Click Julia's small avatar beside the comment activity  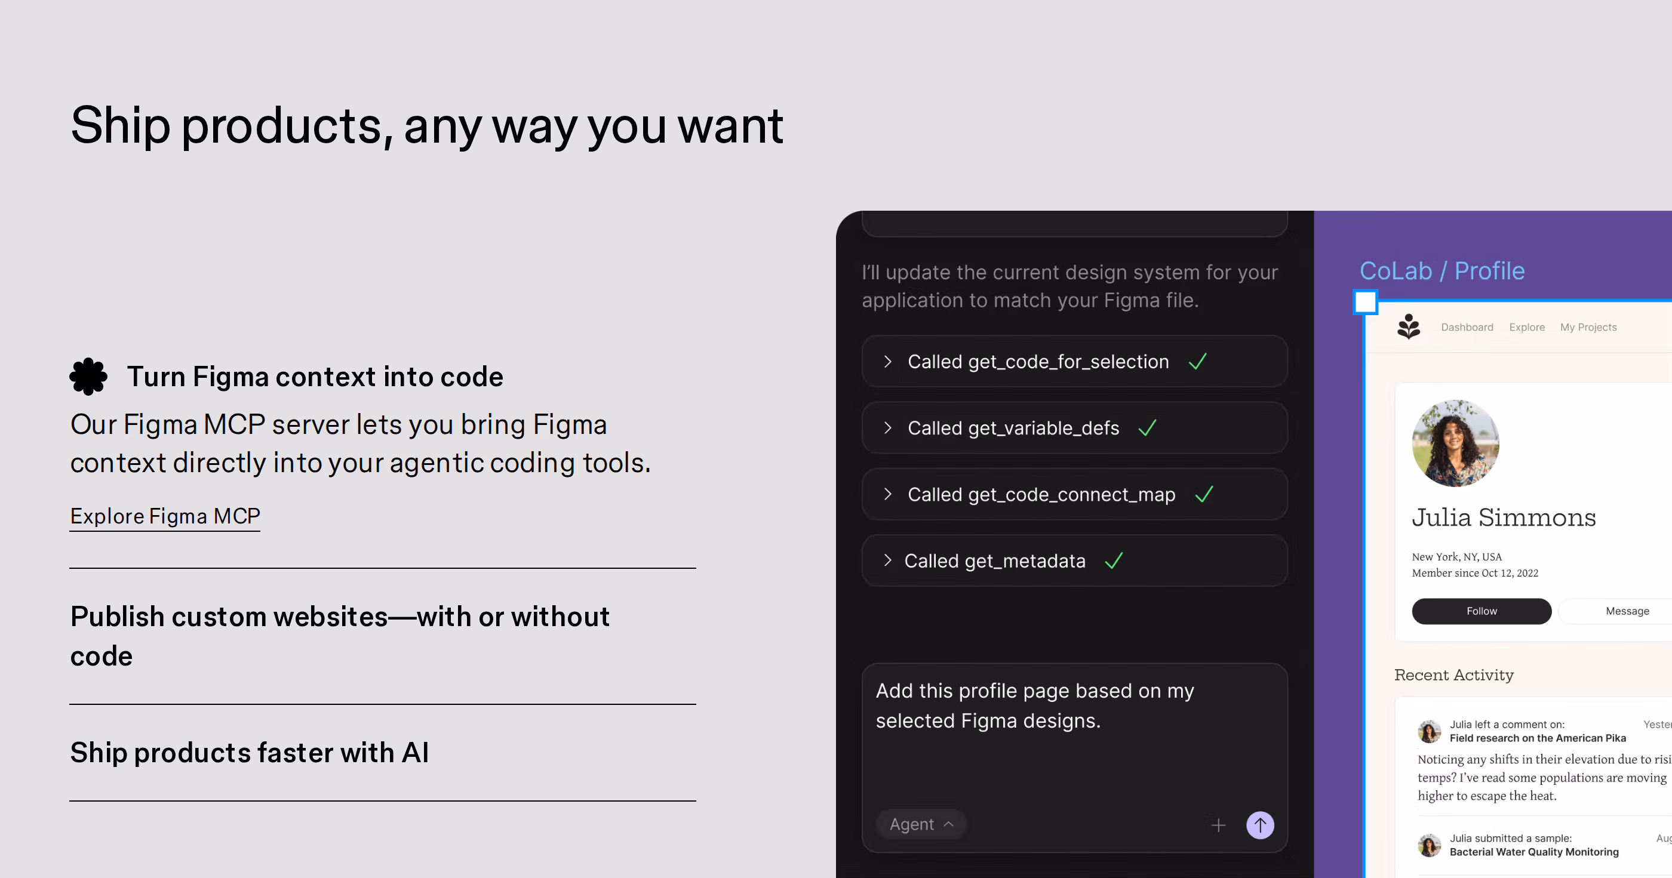point(1429,731)
